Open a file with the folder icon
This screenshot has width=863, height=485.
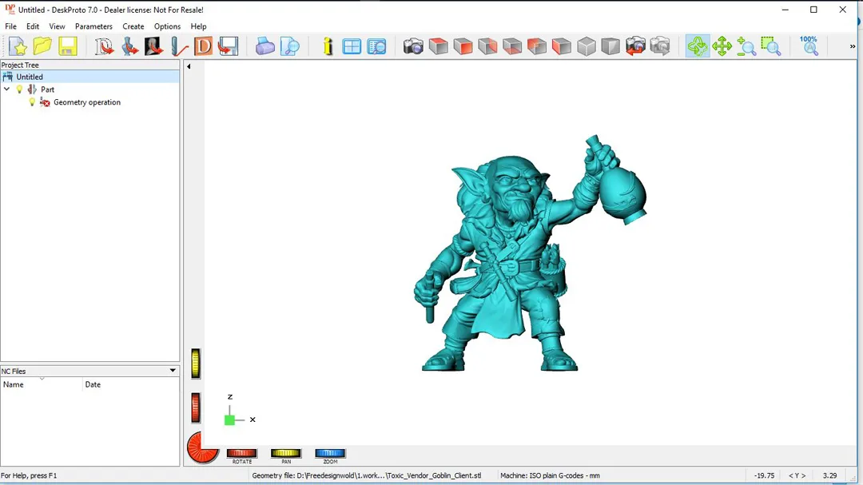tap(42, 46)
